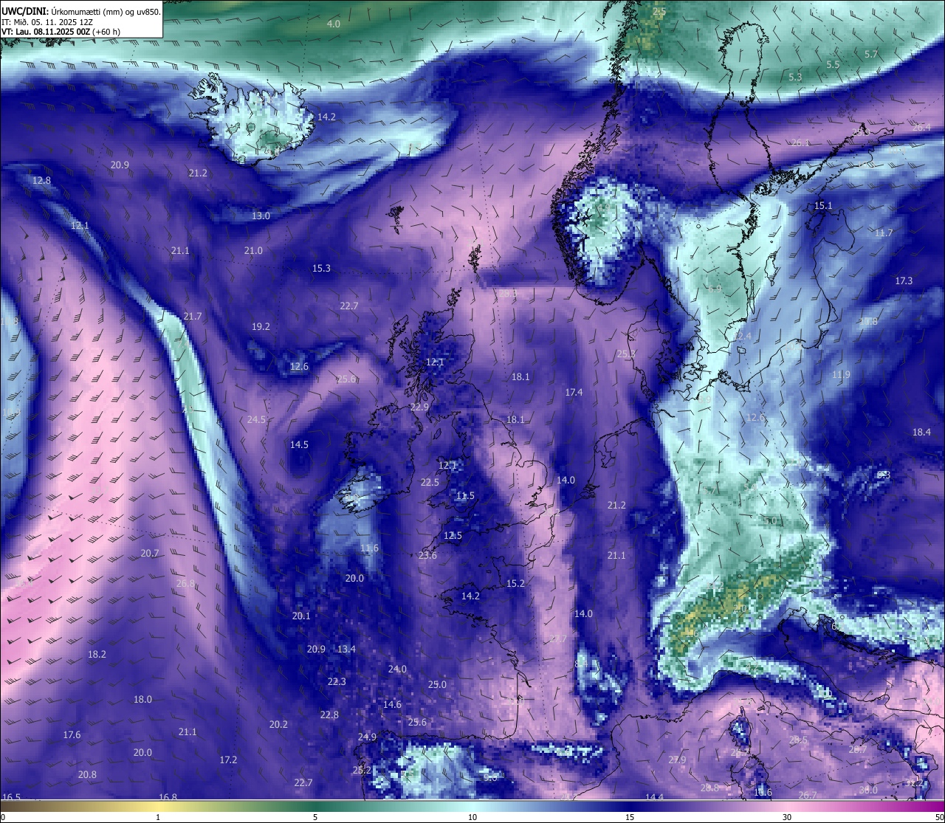
Task: Click the map value 13.0 south of Iceland
Action: (x=261, y=216)
